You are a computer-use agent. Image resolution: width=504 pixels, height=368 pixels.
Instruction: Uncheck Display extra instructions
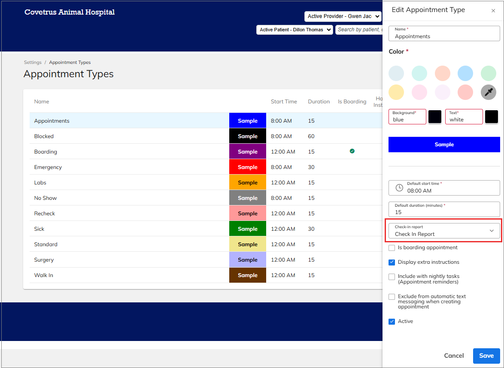(392, 262)
